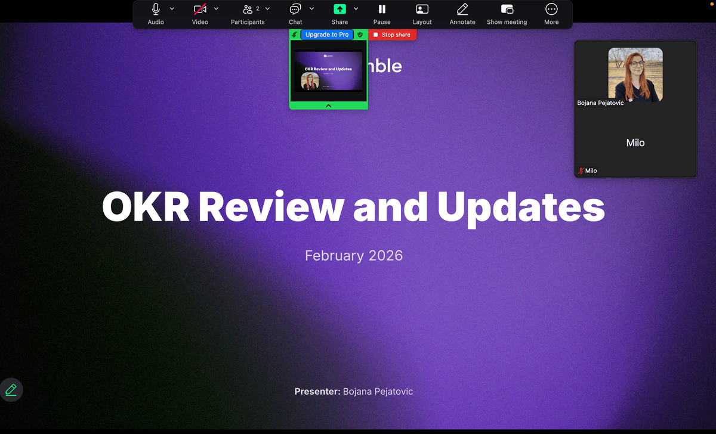Open the More options menu
716x434 pixels.
coord(551,10)
